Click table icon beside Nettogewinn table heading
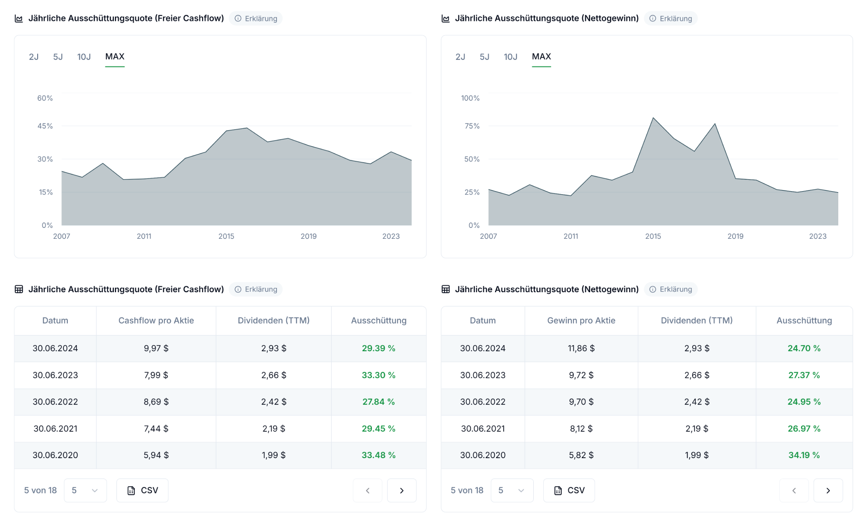 tap(446, 289)
